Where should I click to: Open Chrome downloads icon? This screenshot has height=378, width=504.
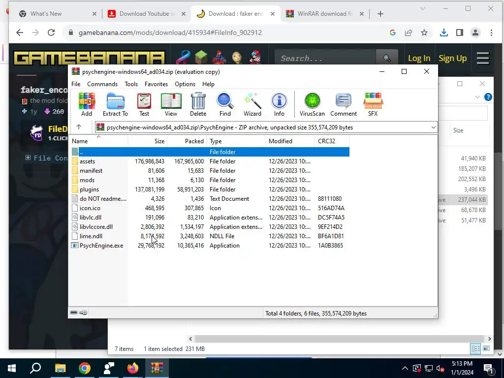pos(443,32)
